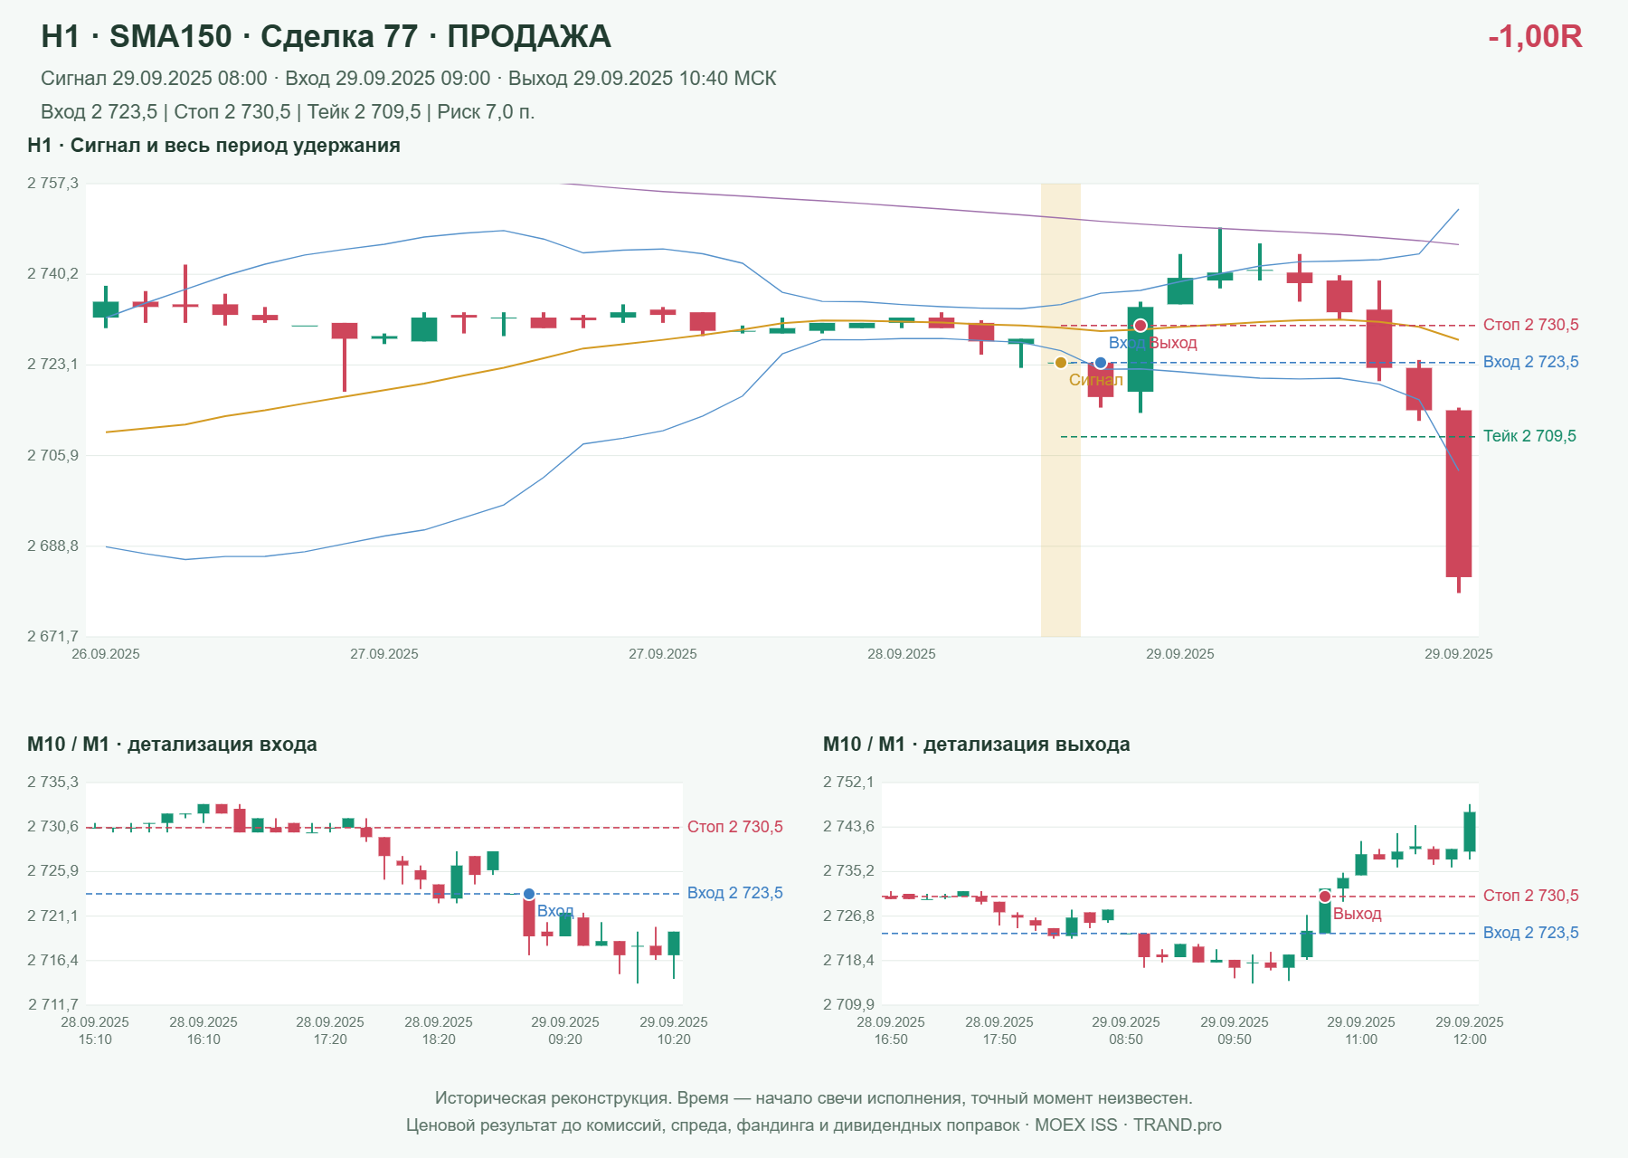Click 'Тейк 2 709,5' label on main chart
Viewport: 1628px width, 1158px height.
(x=1529, y=436)
